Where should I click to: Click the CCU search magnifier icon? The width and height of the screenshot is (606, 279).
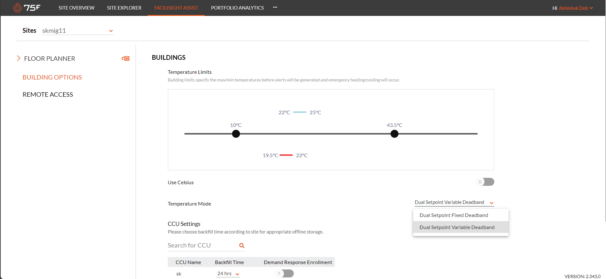click(242, 246)
